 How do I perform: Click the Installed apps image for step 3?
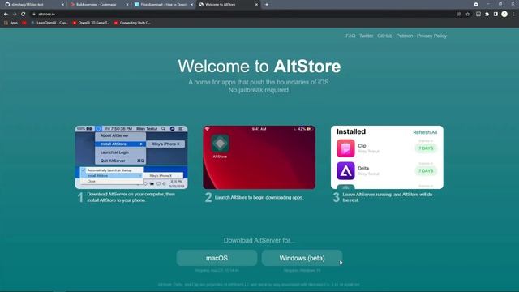tap(387, 157)
